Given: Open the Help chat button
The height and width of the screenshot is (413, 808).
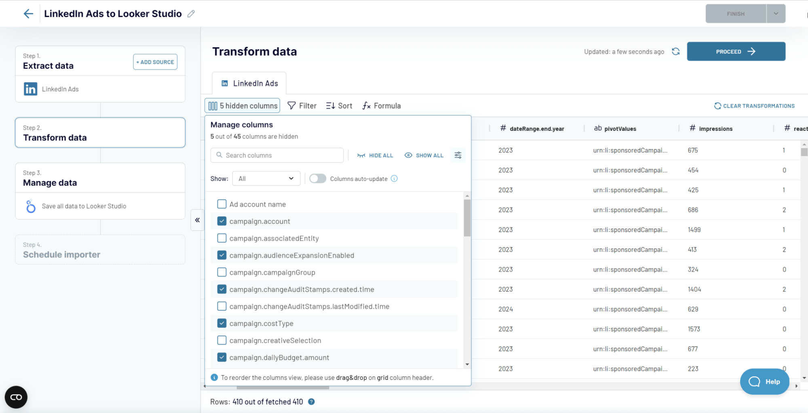Looking at the screenshot, I should click(x=765, y=382).
